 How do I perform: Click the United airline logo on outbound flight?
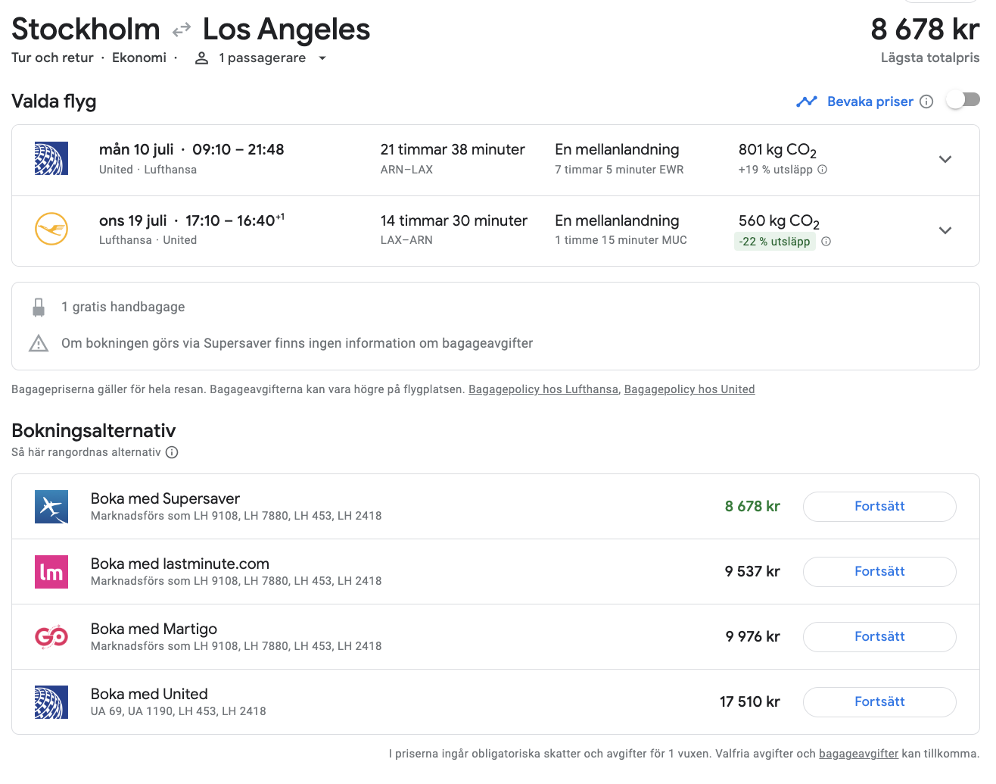click(51, 159)
